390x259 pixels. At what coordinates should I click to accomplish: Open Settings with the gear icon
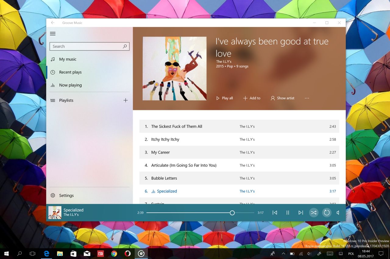(53, 196)
